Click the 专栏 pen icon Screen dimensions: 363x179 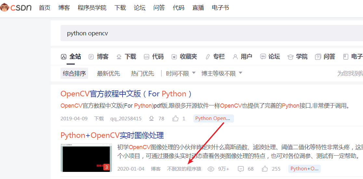[208, 57]
